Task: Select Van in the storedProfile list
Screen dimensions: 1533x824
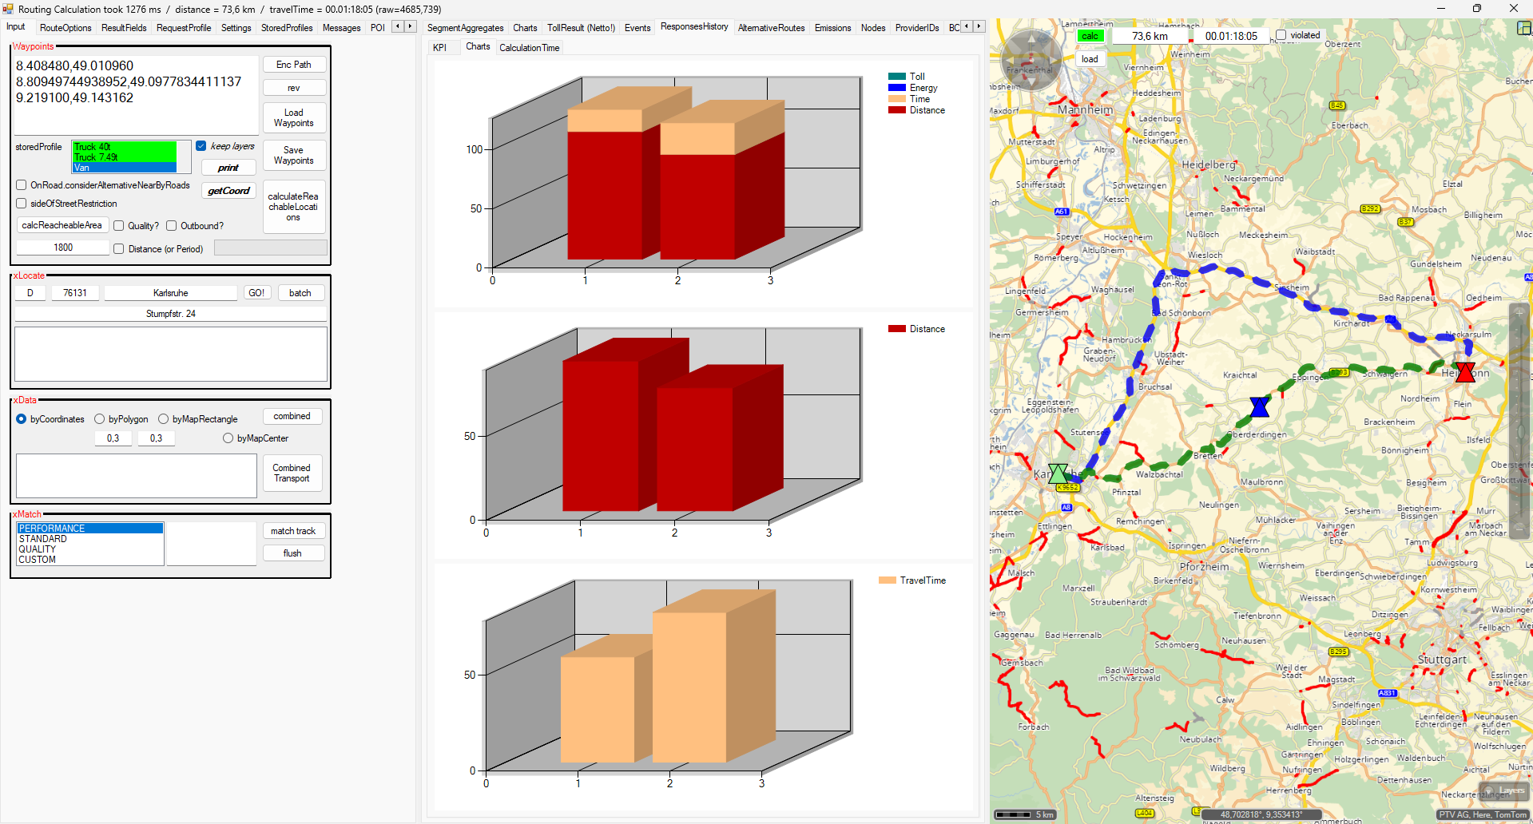Action: tap(124, 168)
